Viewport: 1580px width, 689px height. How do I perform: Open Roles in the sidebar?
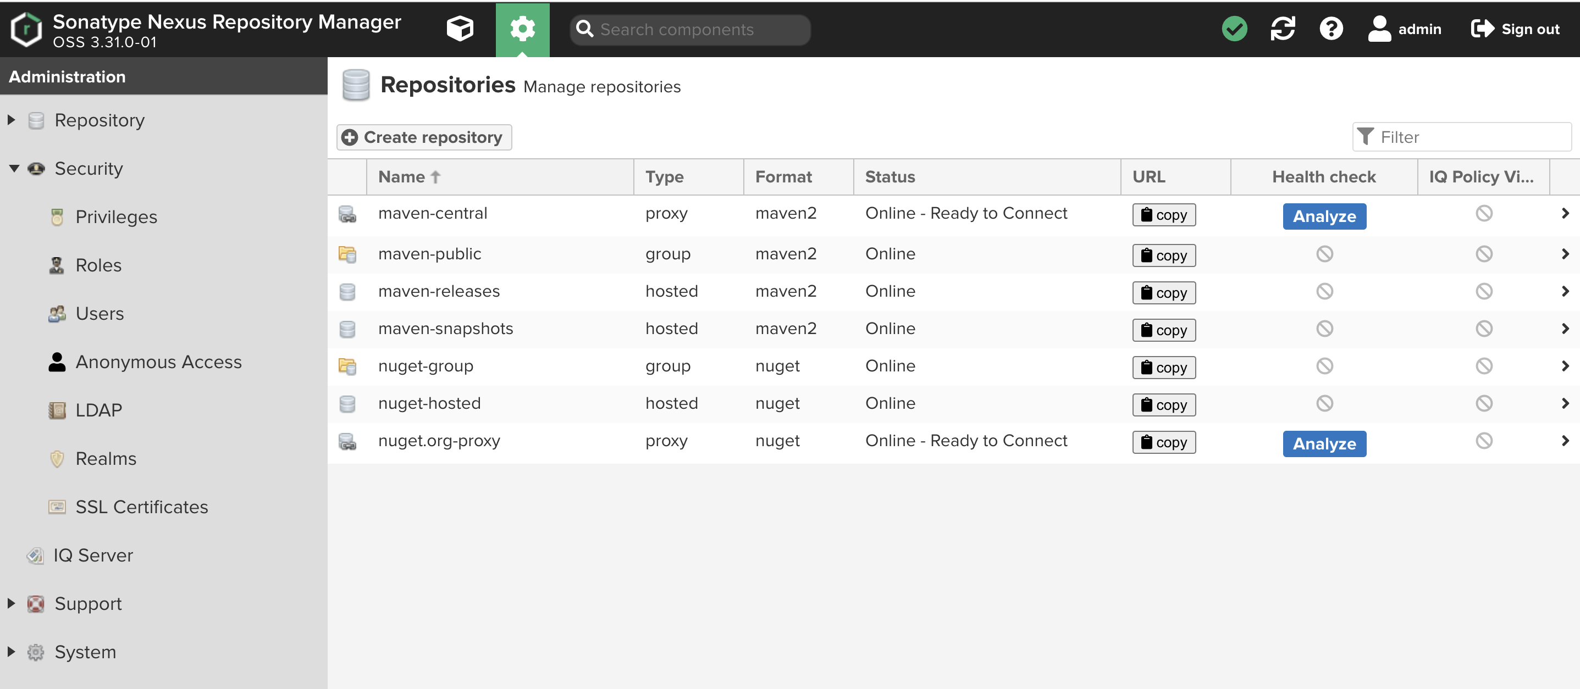[98, 265]
